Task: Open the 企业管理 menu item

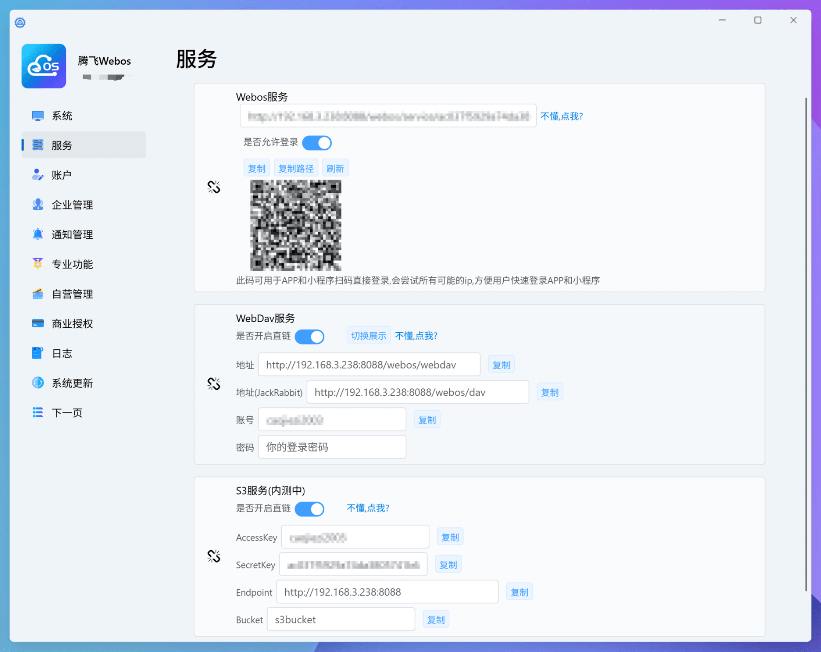Action: tap(72, 205)
